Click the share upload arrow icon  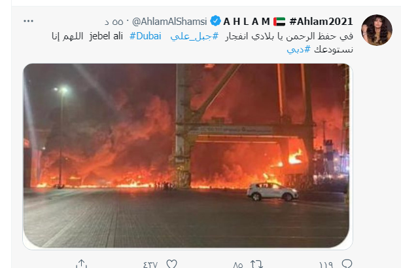click(81, 264)
